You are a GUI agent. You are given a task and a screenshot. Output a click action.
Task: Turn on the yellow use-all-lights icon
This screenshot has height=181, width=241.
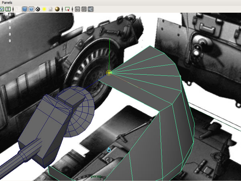[44, 9]
